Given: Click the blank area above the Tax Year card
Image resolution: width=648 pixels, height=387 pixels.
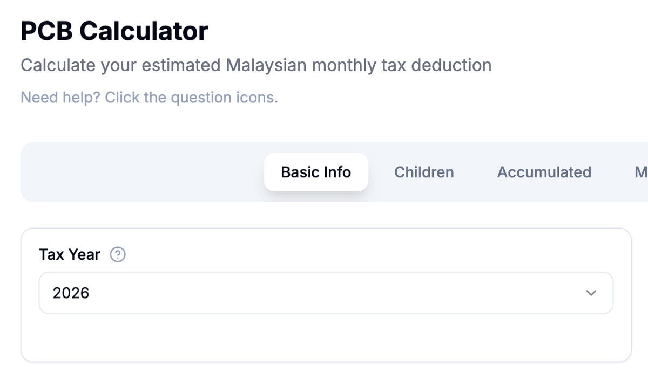Looking at the screenshot, I should tap(326, 215).
